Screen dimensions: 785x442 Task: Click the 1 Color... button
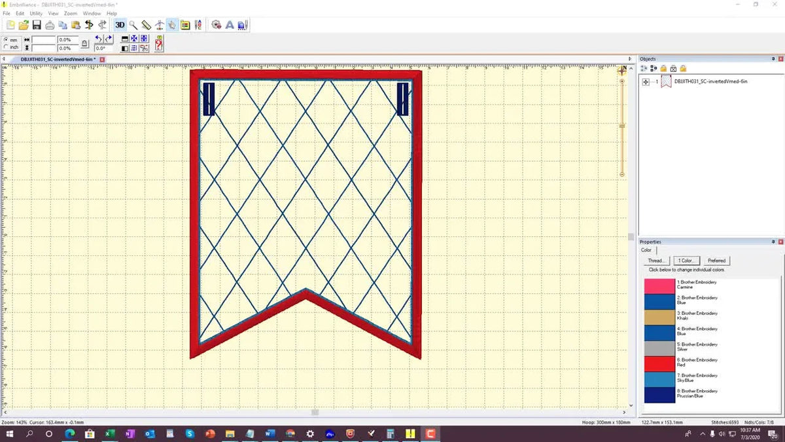pos(687,261)
